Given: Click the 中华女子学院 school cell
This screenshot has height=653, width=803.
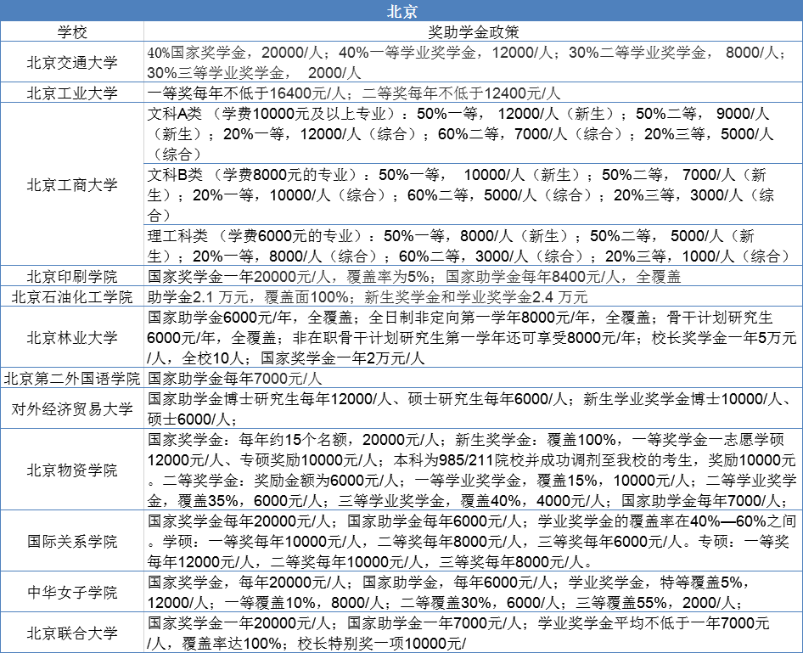Looking at the screenshot, I should (x=71, y=591).
